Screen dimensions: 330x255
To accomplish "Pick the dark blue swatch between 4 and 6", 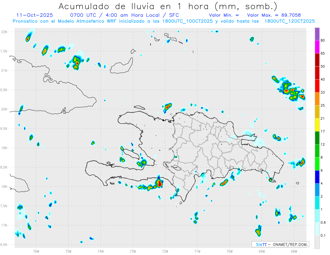I will click(x=317, y=177).
